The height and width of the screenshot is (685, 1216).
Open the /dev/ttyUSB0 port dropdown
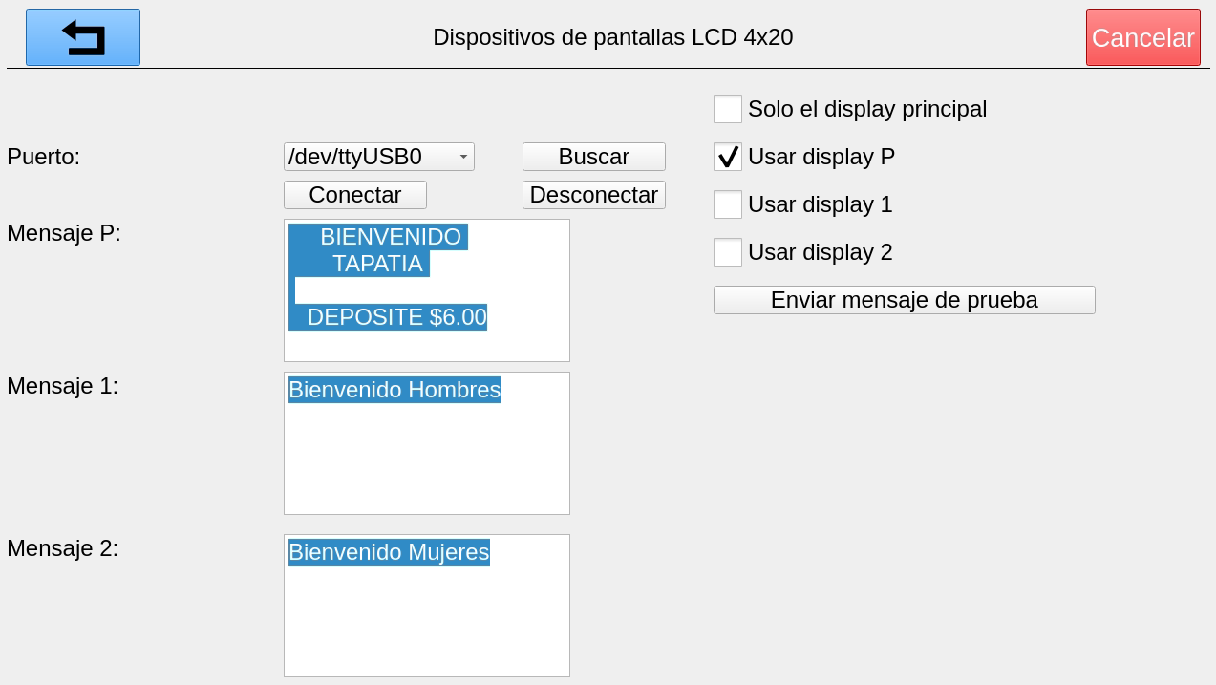[x=378, y=157]
